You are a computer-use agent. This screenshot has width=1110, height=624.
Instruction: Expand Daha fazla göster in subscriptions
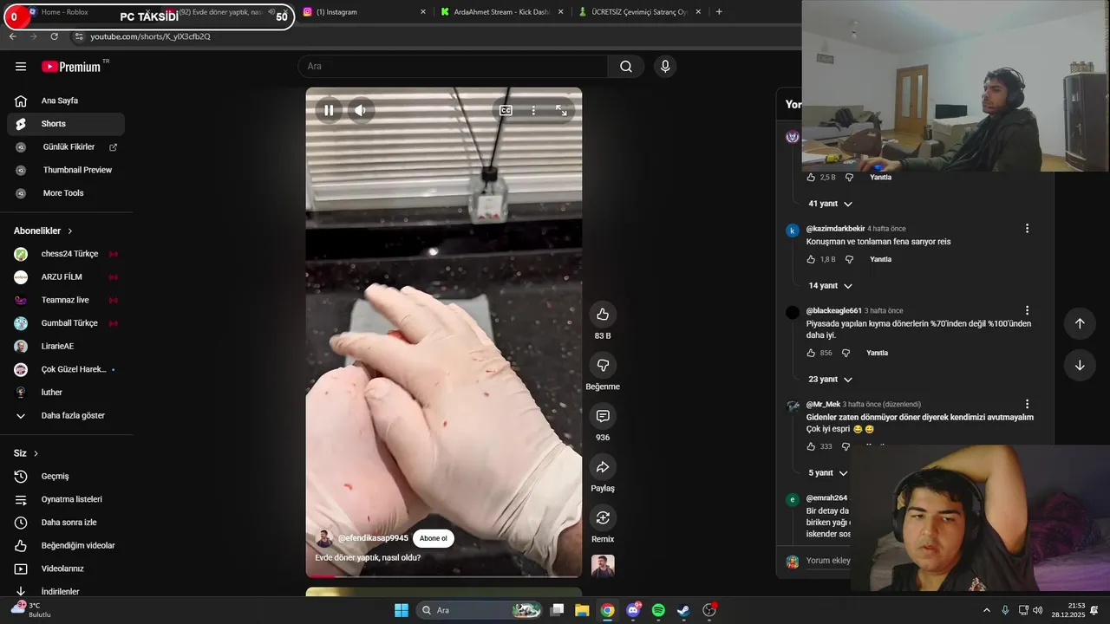click(66, 416)
